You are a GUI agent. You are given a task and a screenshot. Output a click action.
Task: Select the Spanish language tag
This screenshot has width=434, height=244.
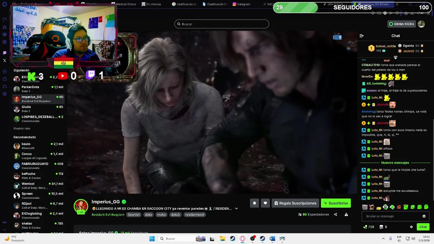click(134, 215)
